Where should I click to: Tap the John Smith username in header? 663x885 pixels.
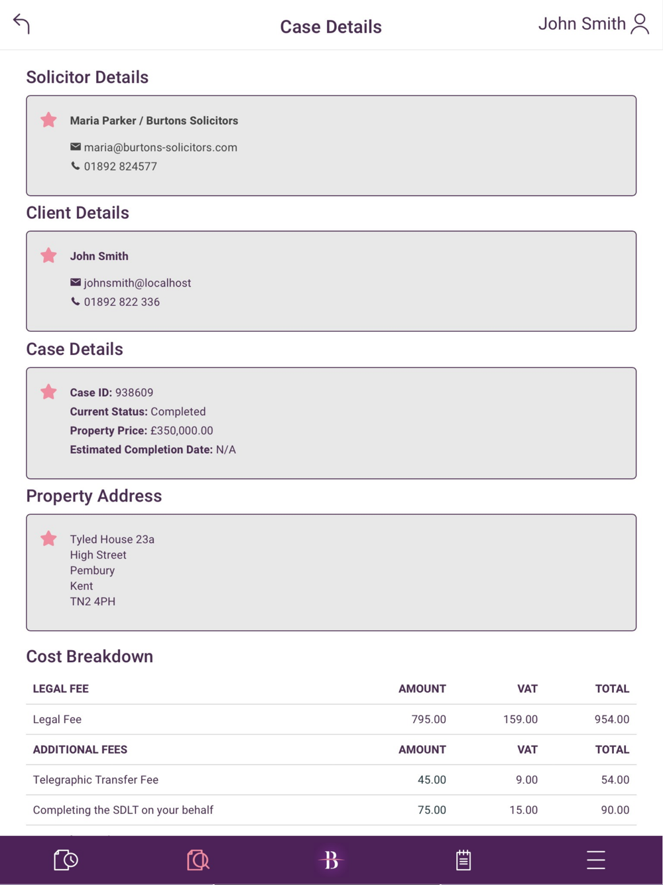click(581, 24)
